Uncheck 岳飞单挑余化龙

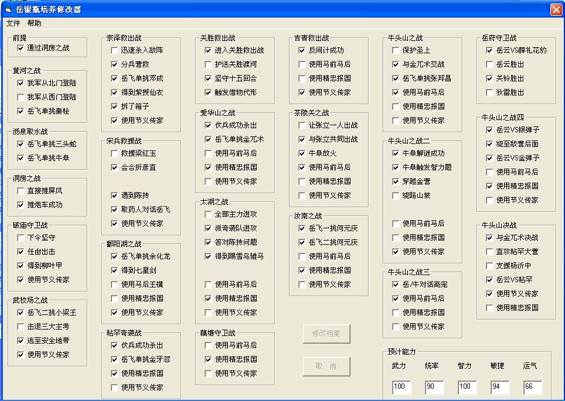pyautogui.click(x=114, y=256)
